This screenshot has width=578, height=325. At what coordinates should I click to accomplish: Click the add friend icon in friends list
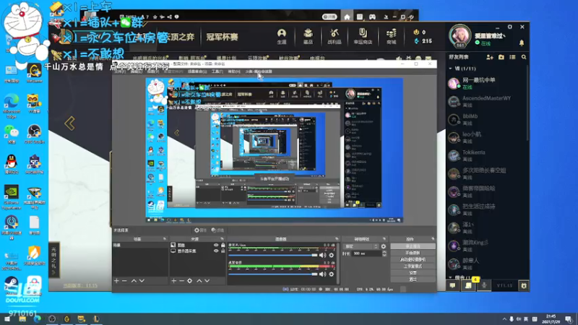[x=490, y=57]
